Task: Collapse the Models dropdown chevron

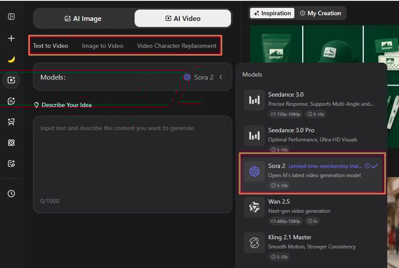Action: pos(221,77)
